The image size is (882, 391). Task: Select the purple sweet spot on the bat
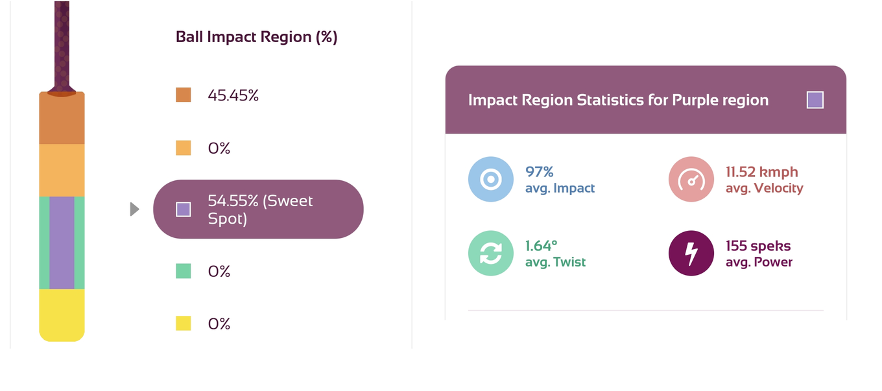[x=62, y=243]
